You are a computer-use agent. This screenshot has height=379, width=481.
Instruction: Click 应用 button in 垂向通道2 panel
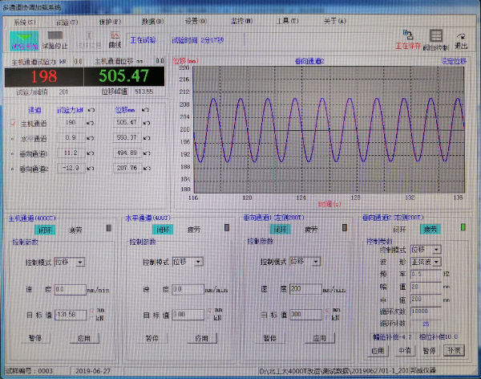pyautogui.click(x=378, y=350)
